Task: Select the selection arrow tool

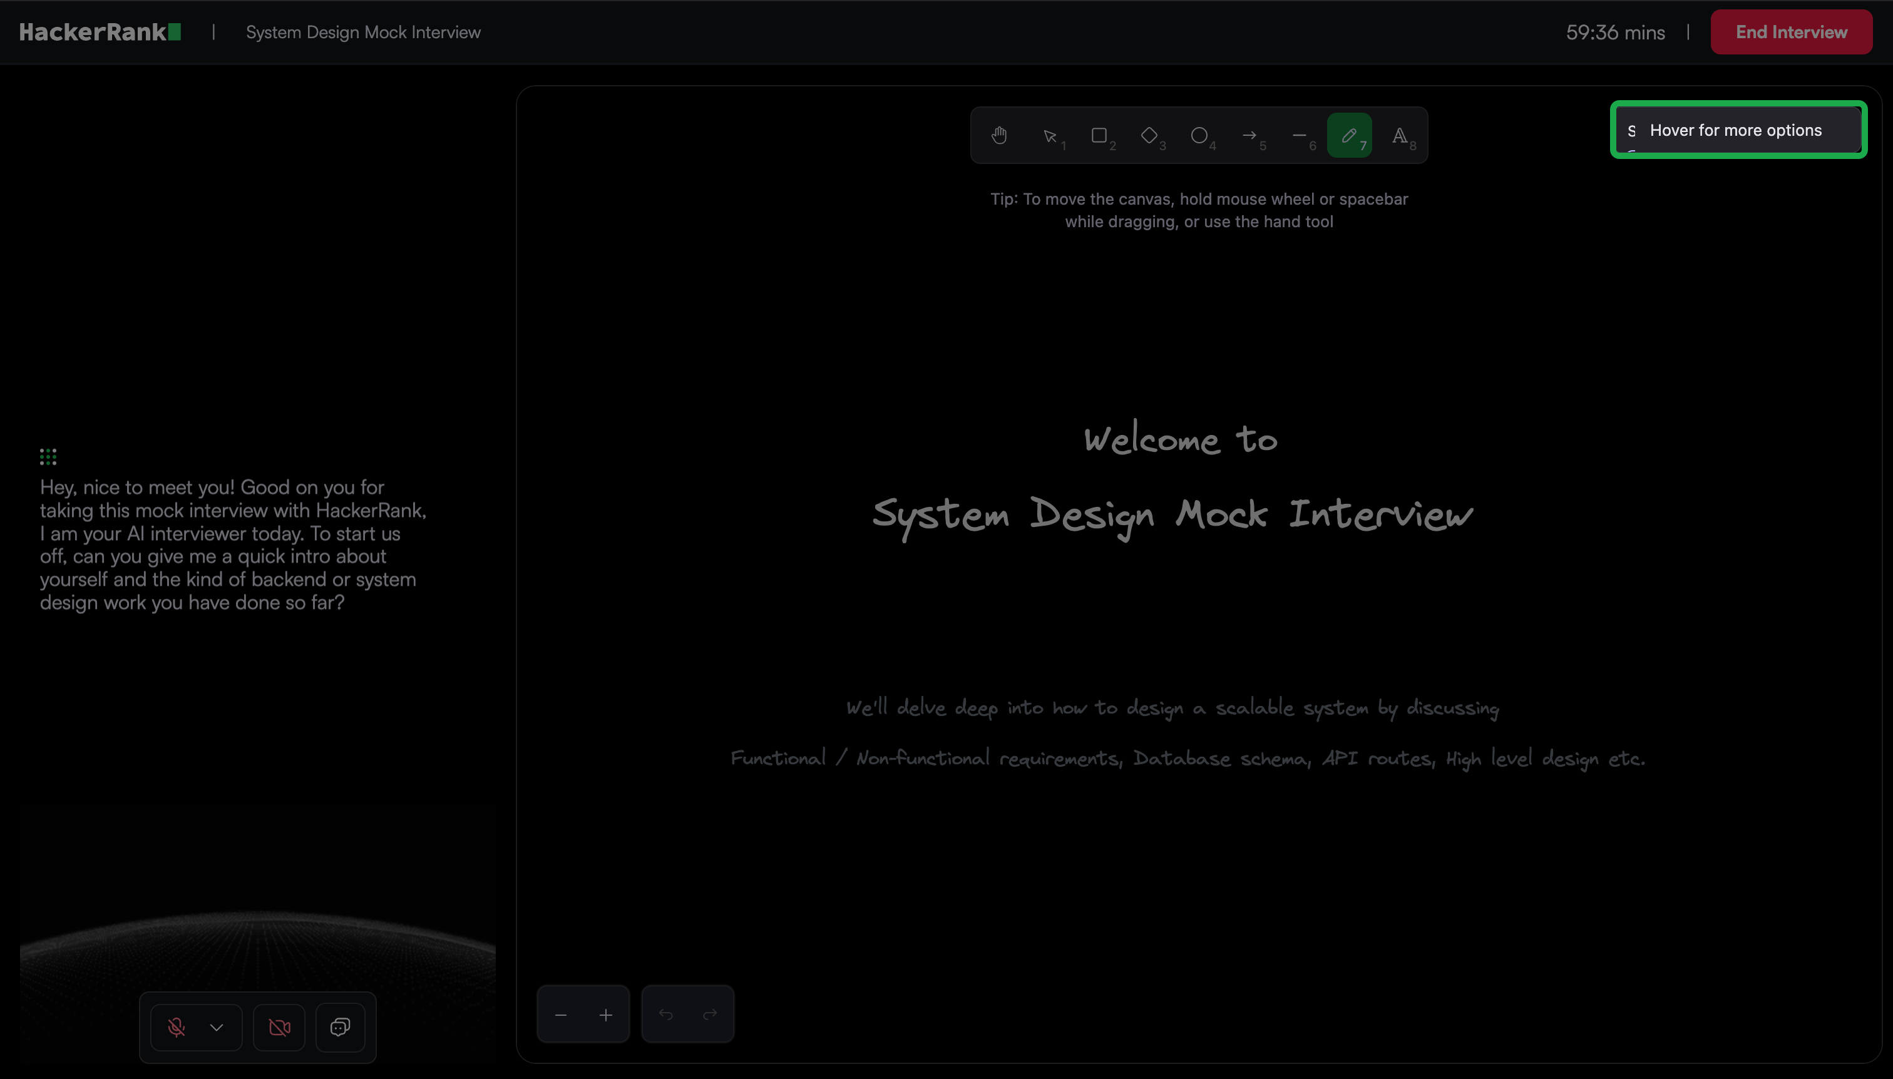Action: point(1050,136)
